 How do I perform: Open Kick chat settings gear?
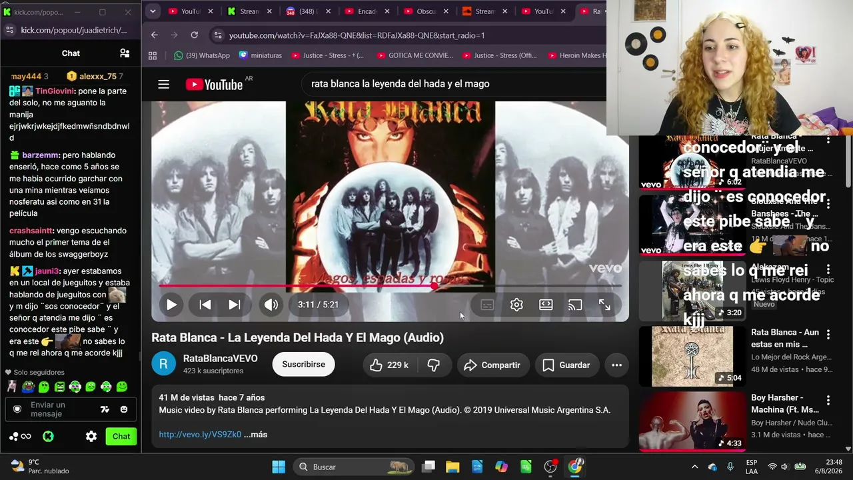click(x=91, y=437)
